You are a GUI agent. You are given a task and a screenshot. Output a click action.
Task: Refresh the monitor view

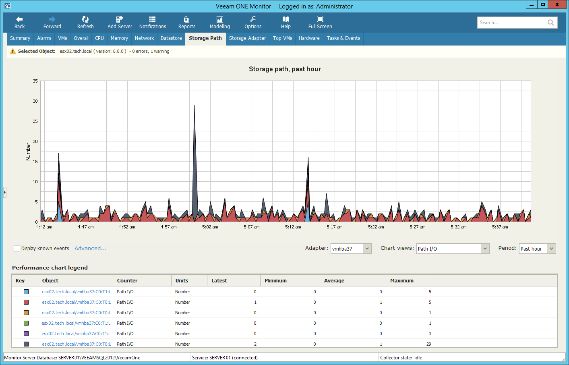coord(85,23)
